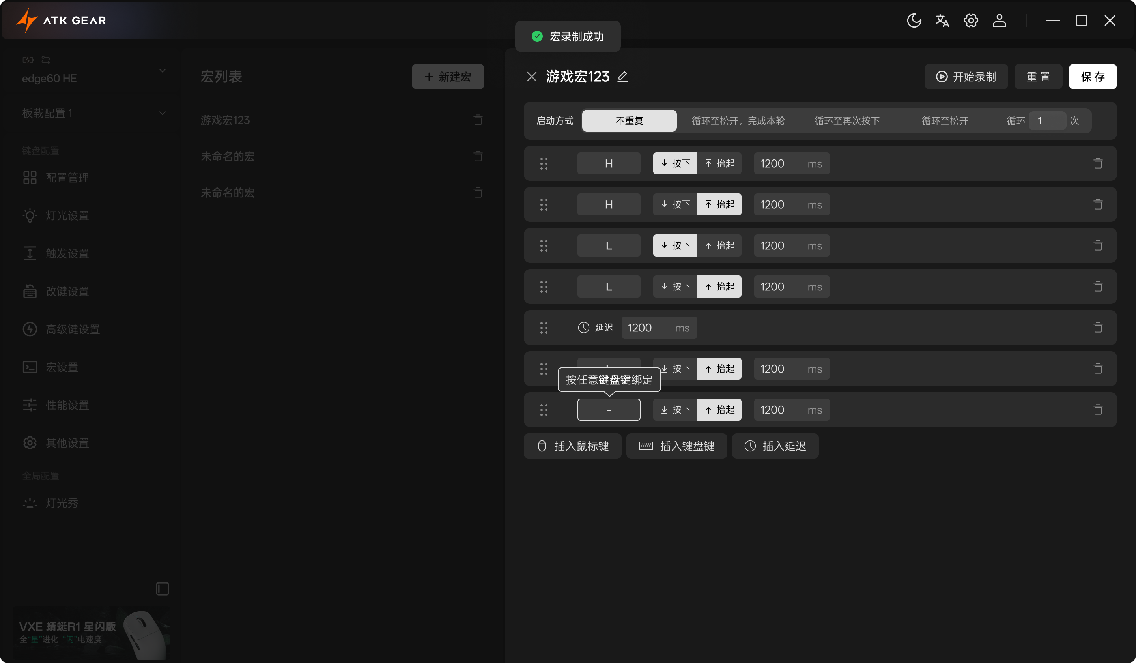Toggle dark mode with the moon icon

(x=914, y=21)
